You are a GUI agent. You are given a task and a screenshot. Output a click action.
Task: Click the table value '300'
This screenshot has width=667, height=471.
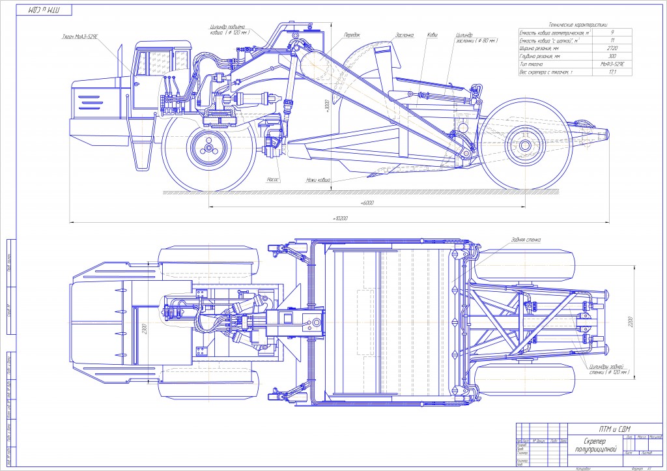pyautogui.click(x=612, y=56)
